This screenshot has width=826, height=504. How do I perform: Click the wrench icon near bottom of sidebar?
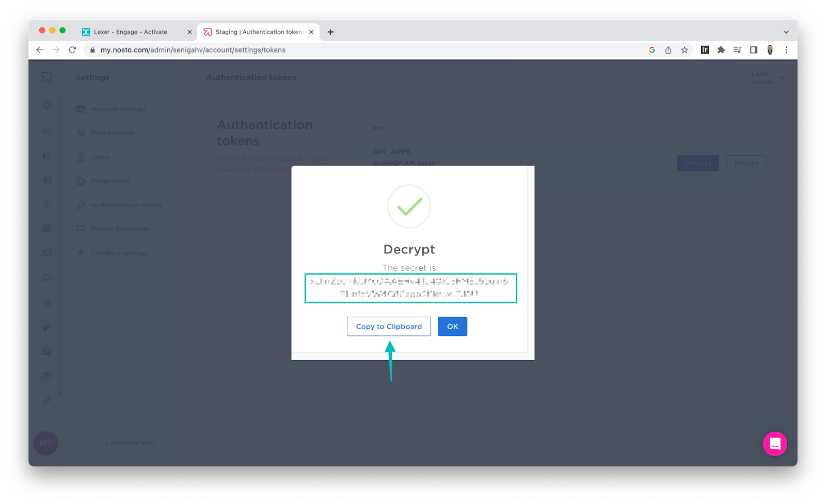pyautogui.click(x=47, y=400)
